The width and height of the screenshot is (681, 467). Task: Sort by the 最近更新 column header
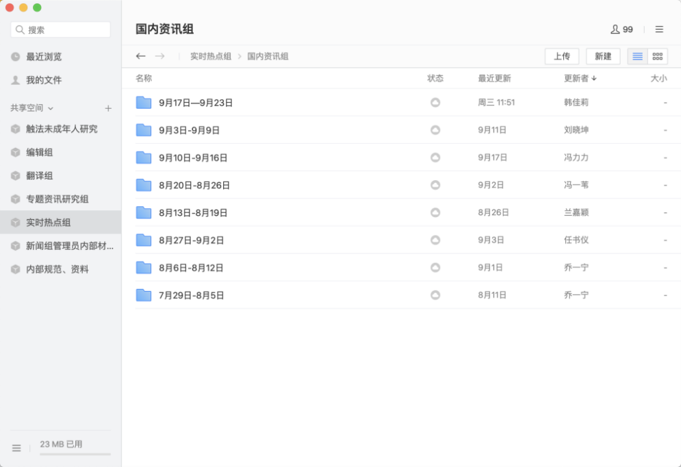click(494, 78)
